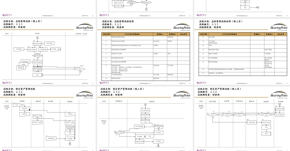Select the 编制试算平衡表 process box
The height and width of the screenshot is (151, 290).
pos(38,43)
